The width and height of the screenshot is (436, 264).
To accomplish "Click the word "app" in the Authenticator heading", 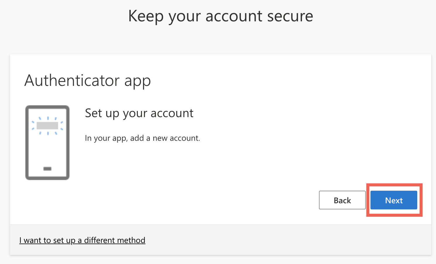I will tap(138, 81).
